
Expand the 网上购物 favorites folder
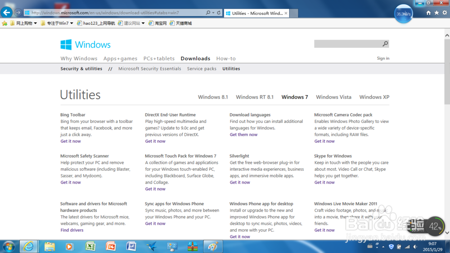(23, 23)
